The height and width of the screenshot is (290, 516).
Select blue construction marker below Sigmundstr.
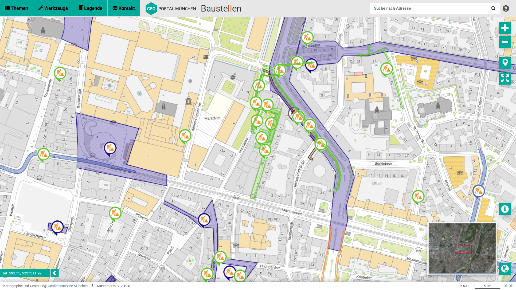[x=311, y=65]
